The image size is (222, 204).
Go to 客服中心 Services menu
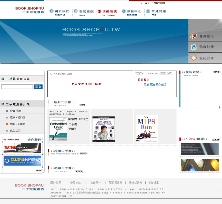[x=134, y=12]
